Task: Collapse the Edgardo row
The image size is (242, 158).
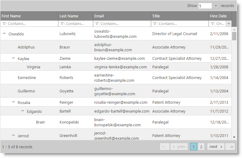Action: (23, 111)
